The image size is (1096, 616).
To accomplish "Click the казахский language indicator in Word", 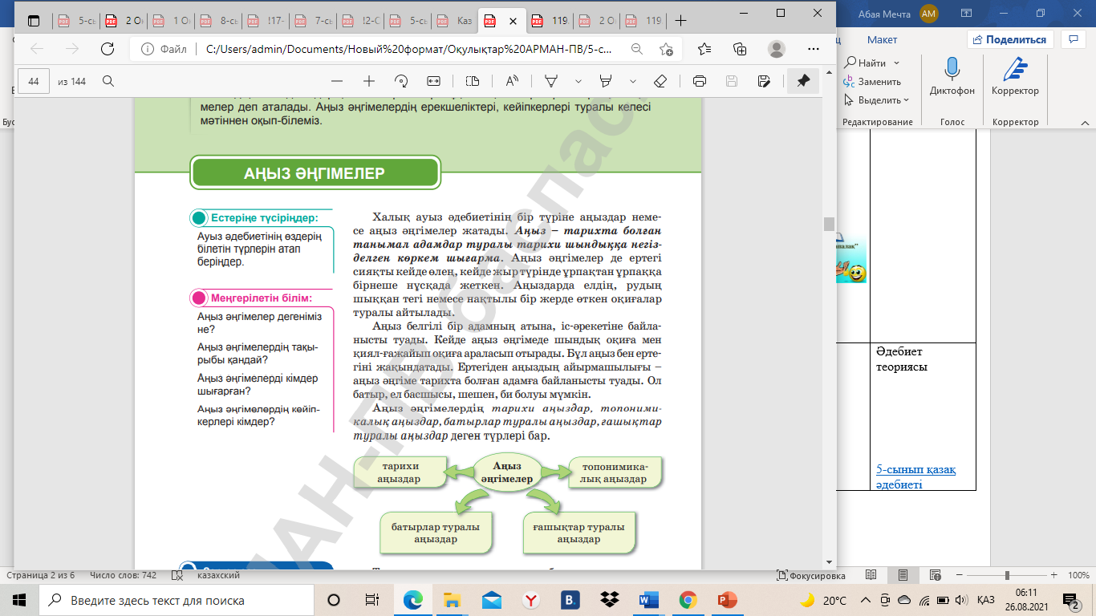I will [219, 575].
